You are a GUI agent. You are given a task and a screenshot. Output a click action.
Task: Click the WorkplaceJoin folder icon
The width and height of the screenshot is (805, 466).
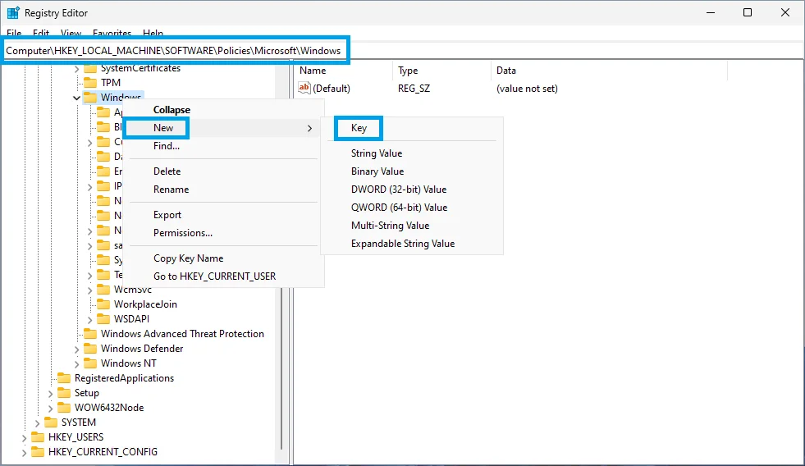103,304
